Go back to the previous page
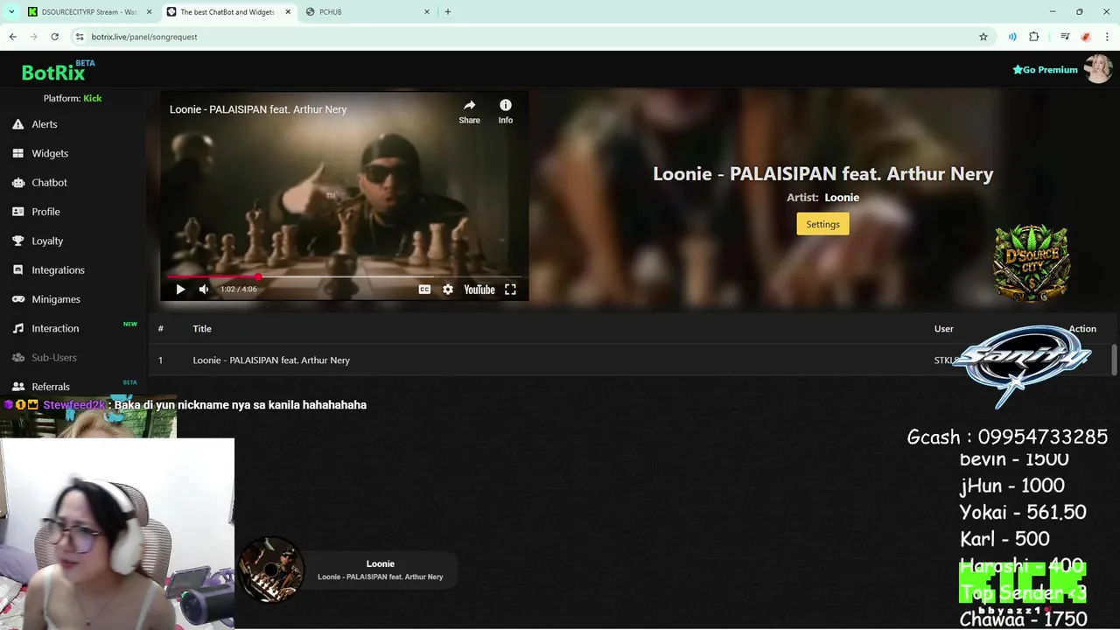The width and height of the screenshot is (1120, 630). pyautogui.click(x=13, y=37)
